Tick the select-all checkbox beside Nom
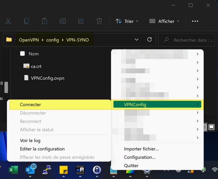Viewport: 218px width, 179px height. [x=22, y=54]
